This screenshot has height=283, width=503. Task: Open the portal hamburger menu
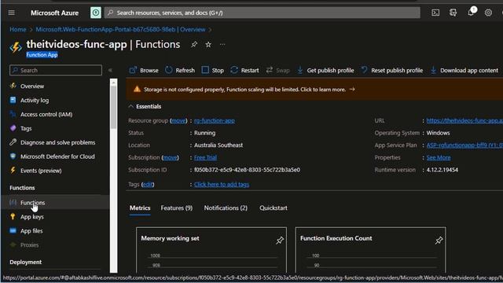(x=12, y=13)
